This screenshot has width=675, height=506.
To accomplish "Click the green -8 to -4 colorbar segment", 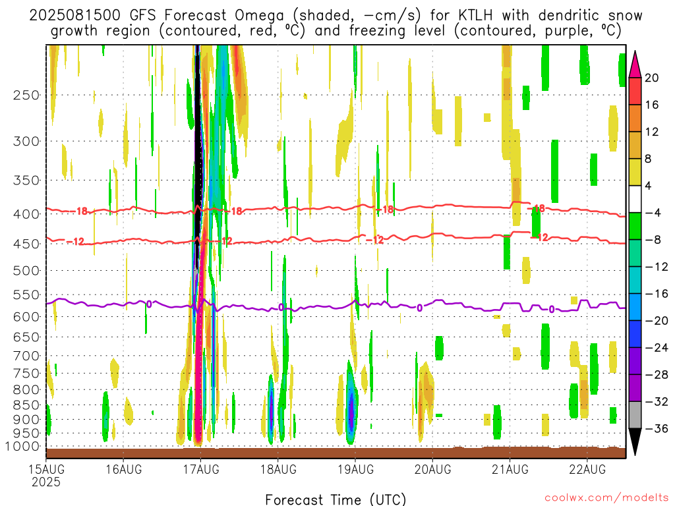I will [635, 226].
